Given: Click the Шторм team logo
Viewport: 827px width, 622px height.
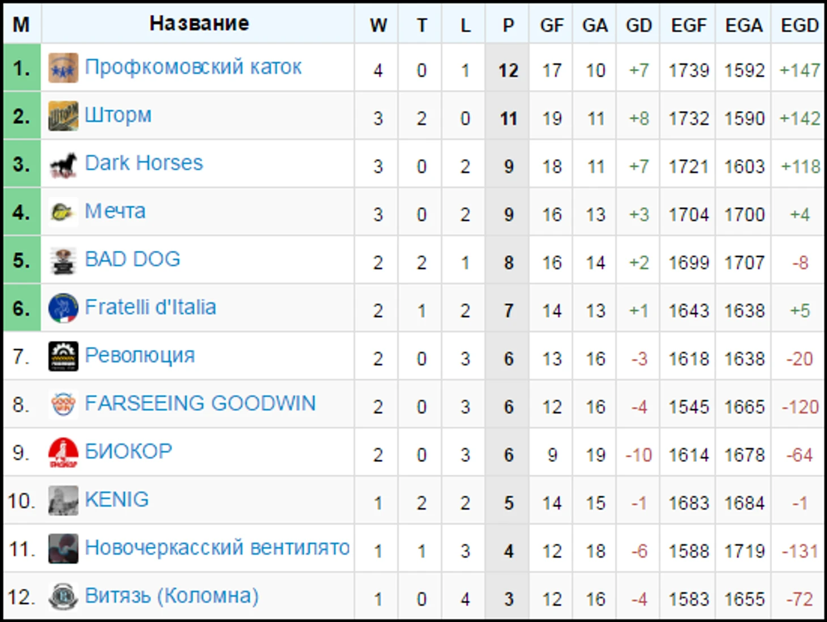Looking at the screenshot, I should 63,116.
